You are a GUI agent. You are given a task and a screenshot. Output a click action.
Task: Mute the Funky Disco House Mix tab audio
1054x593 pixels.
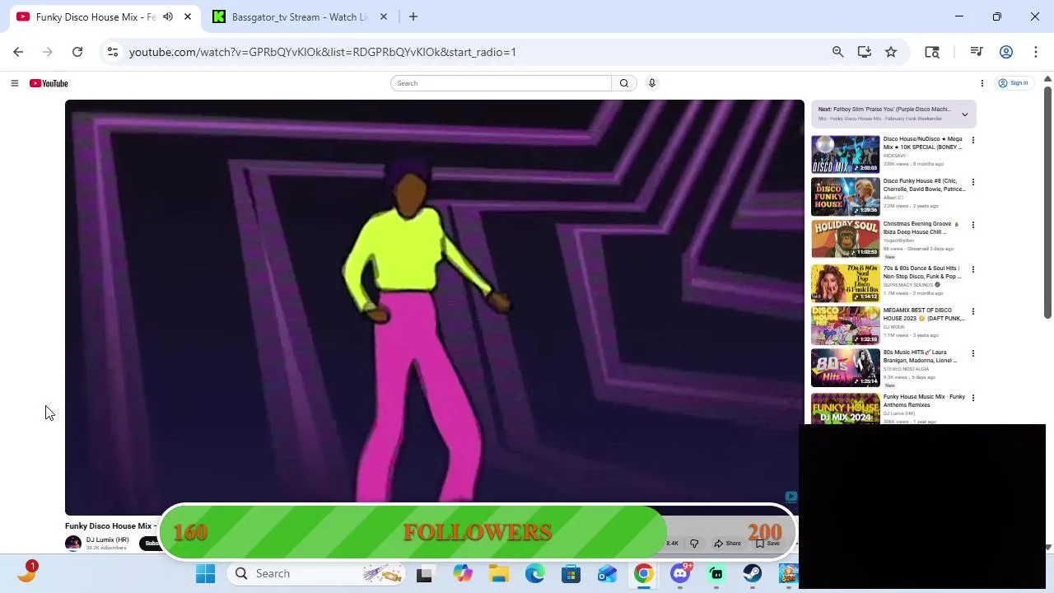tap(168, 16)
